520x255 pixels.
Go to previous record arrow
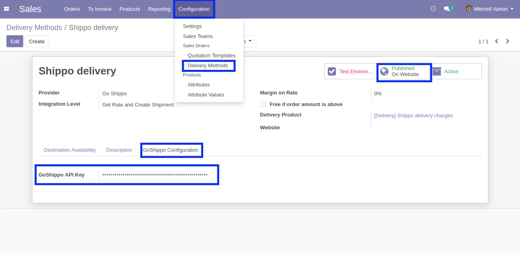[496, 41]
